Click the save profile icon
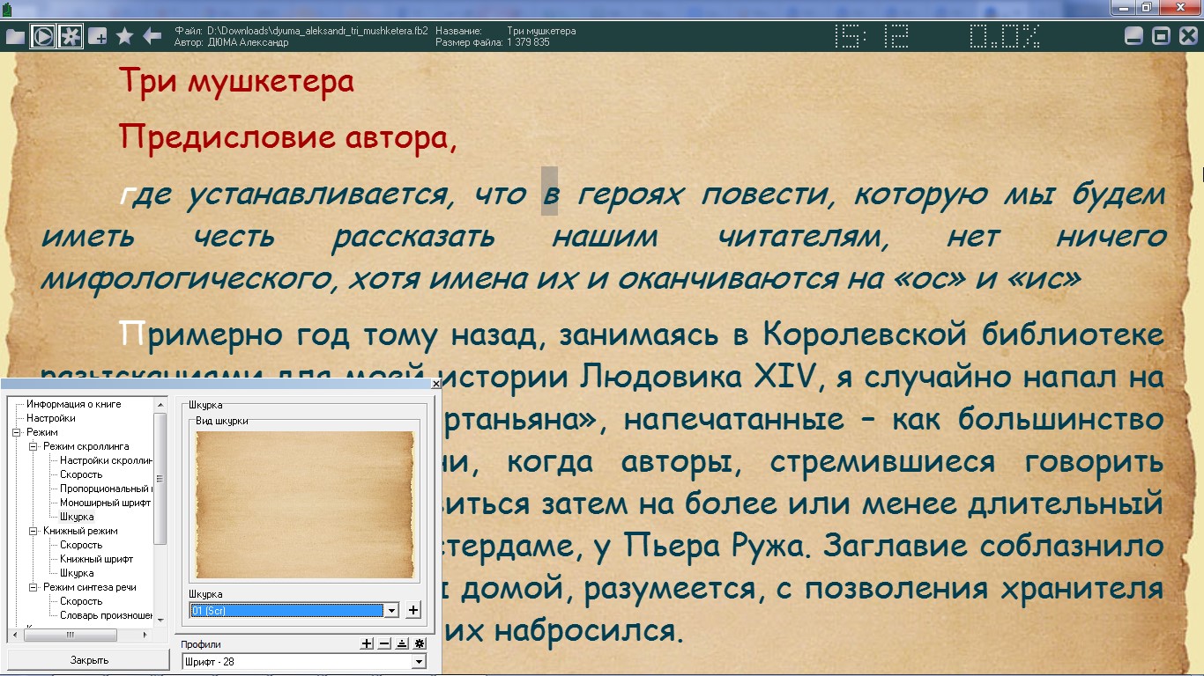Viewport: 1204px width, 676px height. (402, 643)
